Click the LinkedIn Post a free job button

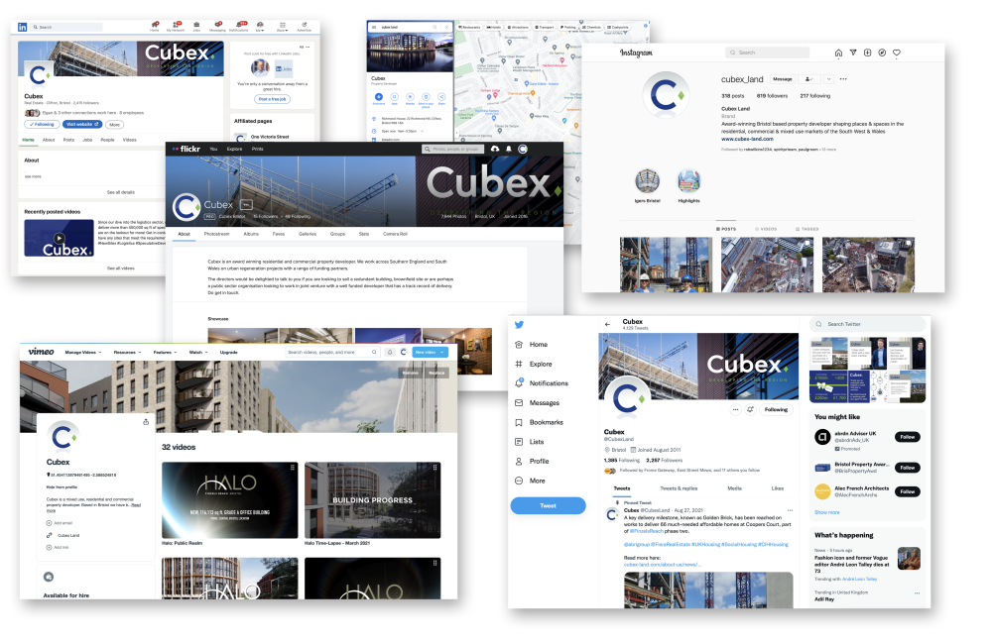point(272,99)
